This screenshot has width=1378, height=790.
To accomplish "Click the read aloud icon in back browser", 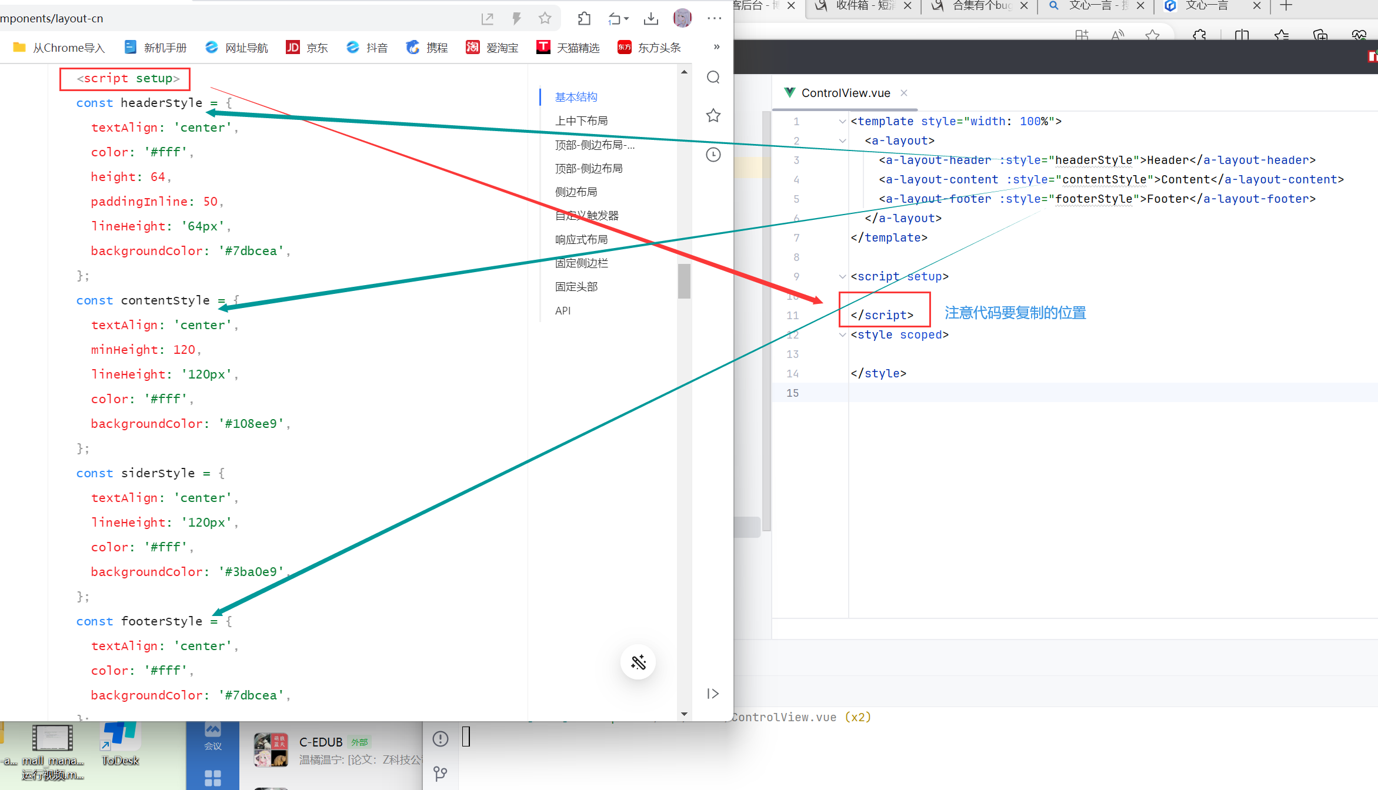I will click(1117, 35).
